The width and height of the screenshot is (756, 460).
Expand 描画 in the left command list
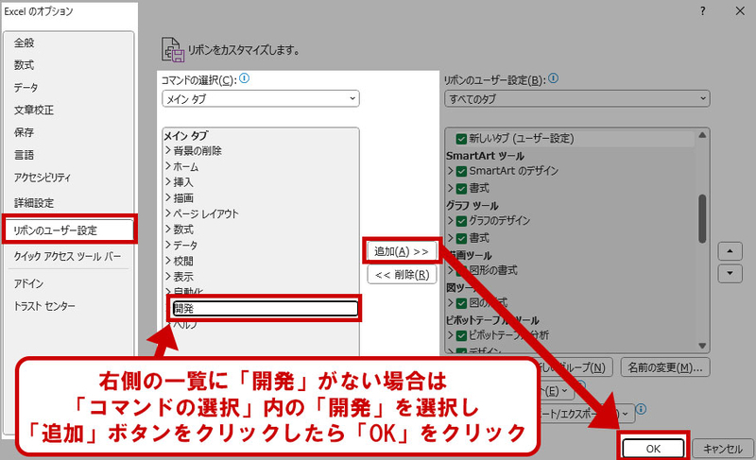pos(168,198)
